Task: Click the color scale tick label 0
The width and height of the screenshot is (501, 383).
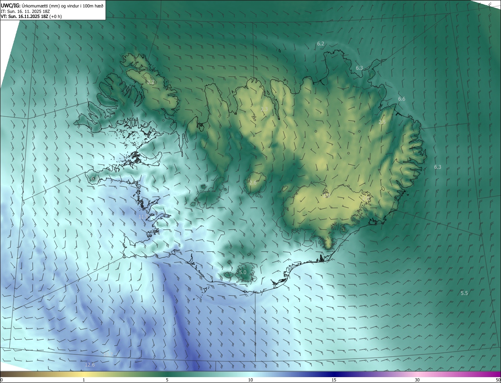Action: click(2, 380)
